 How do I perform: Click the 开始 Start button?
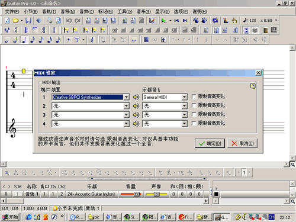(x=10, y=217)
